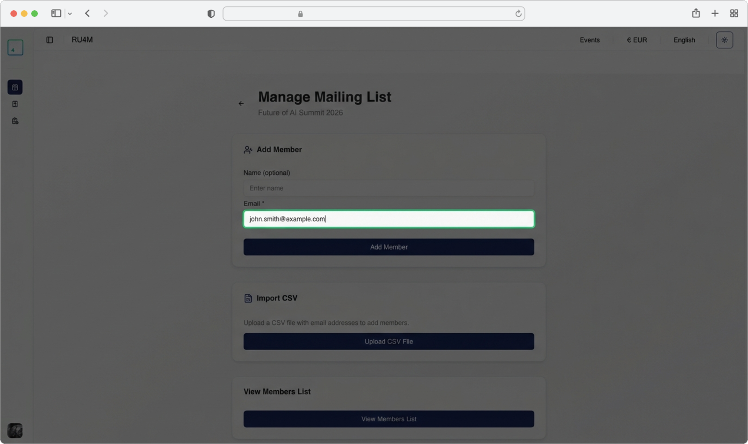Open the Events menu item
Image resolution: width=748 pixels, height=444 pixels.
click(x=590, y=40)
